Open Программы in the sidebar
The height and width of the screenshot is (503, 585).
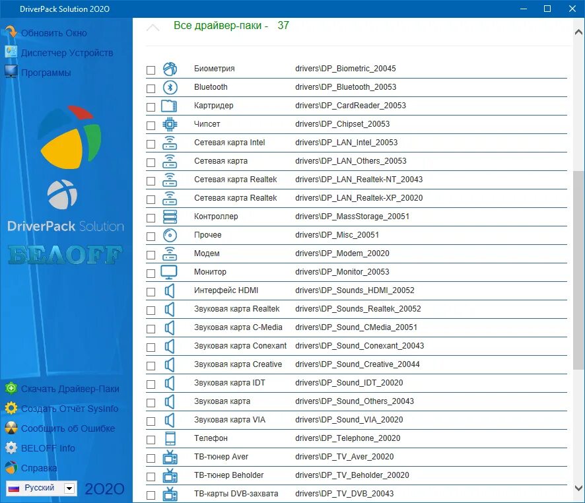[x=46, y=73]
